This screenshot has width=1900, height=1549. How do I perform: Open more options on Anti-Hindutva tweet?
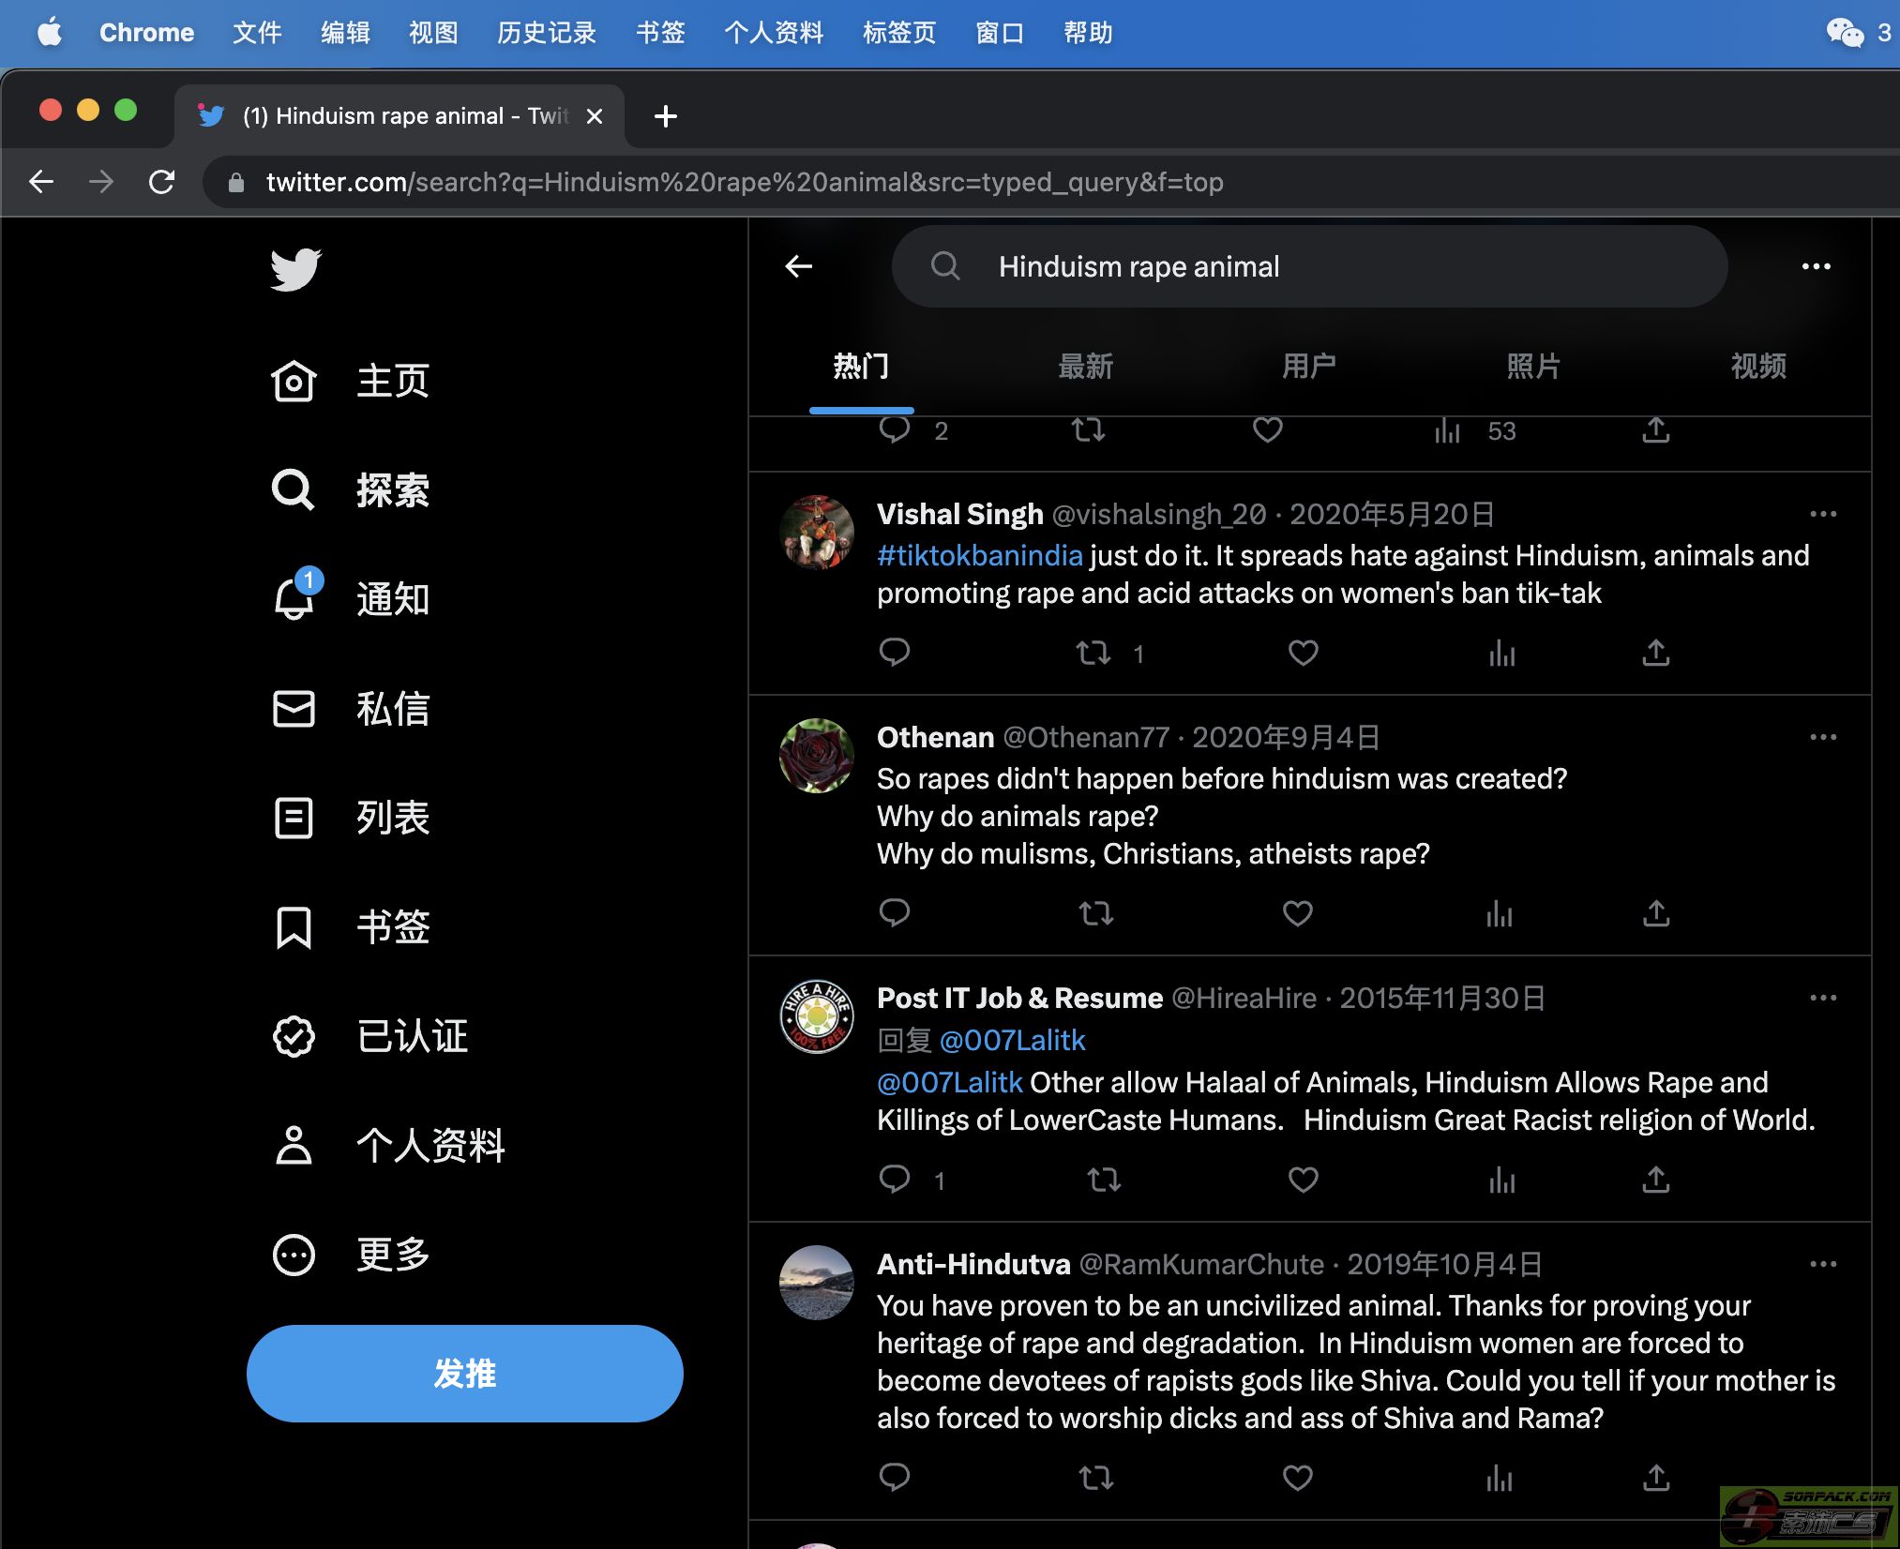click(x=1823, y=1264)
